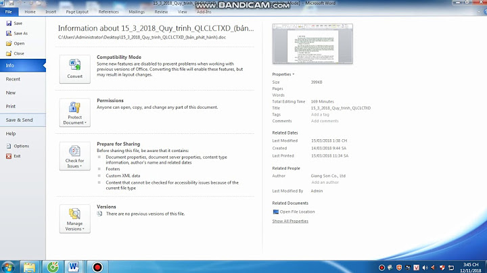Click Last Modified By Admin value

click(317, 191)
